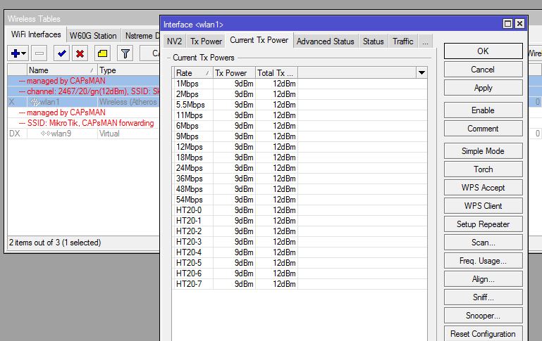Select the wlan9 virtual interface row
This screenshot has height=341, width=542.
point(84,134)
